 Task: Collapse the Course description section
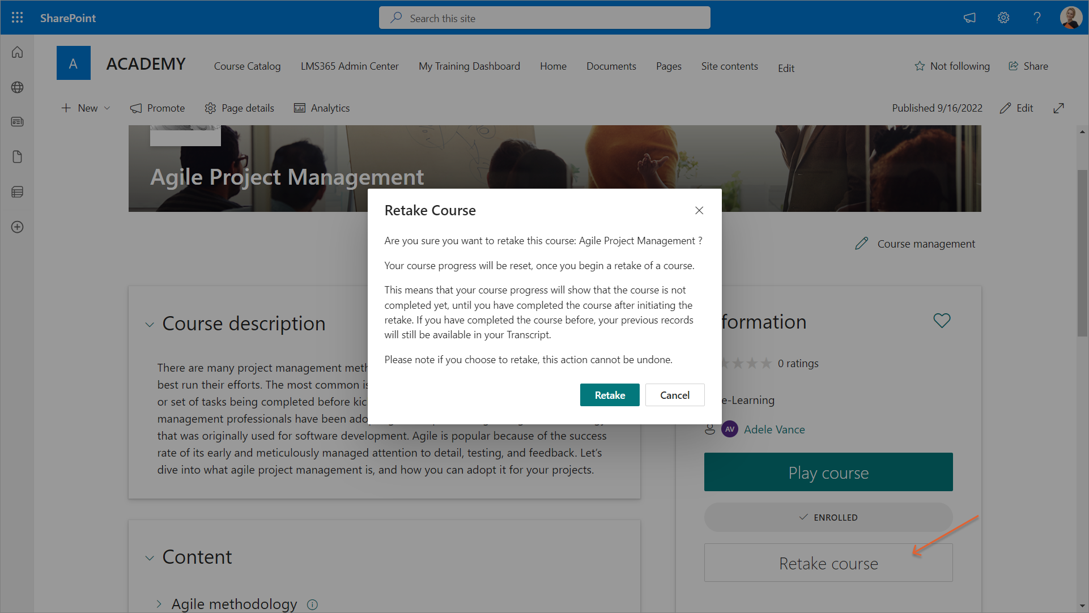(150, 325)
